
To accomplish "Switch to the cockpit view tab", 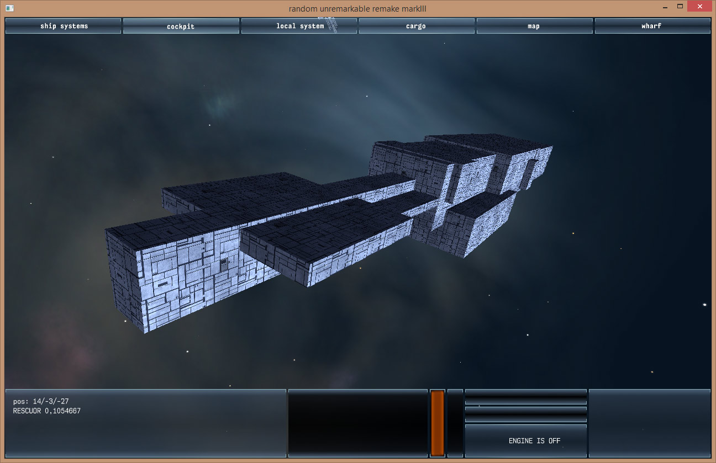I will [181, 26].
